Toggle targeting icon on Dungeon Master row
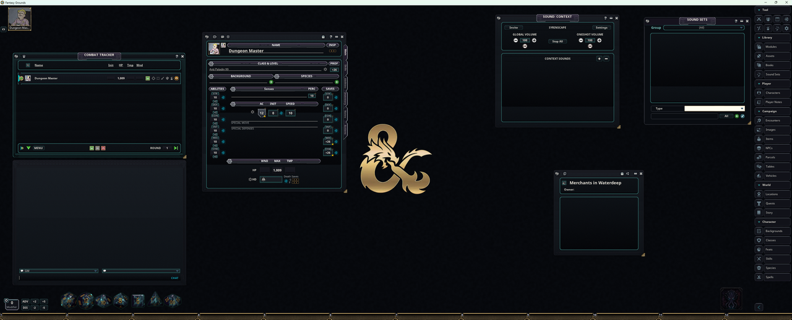The image size is (792, 320). tap(153, 78)
